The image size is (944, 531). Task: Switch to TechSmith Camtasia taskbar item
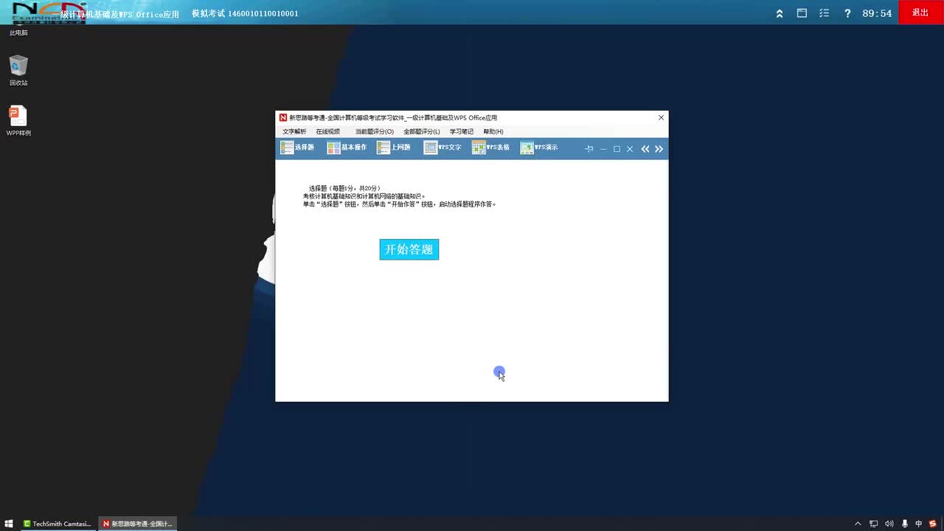point(58,524)
